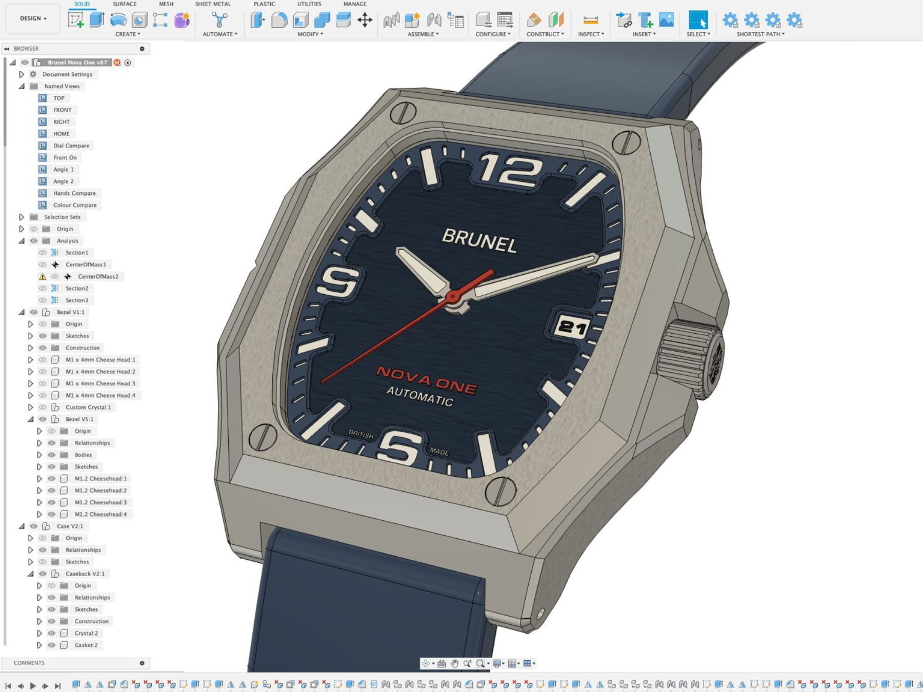923x692 pixels.
Task: Expand the Document Settings tree item
Action: tap(21, 74)
